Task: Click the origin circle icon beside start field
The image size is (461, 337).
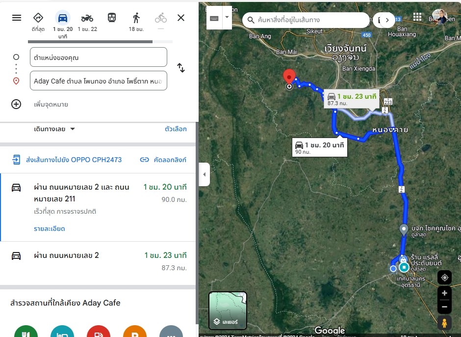Action: (x=16, y=57)
